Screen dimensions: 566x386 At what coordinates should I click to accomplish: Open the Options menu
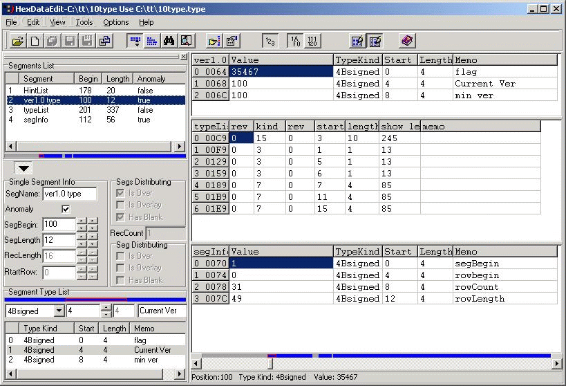(116, 22)
